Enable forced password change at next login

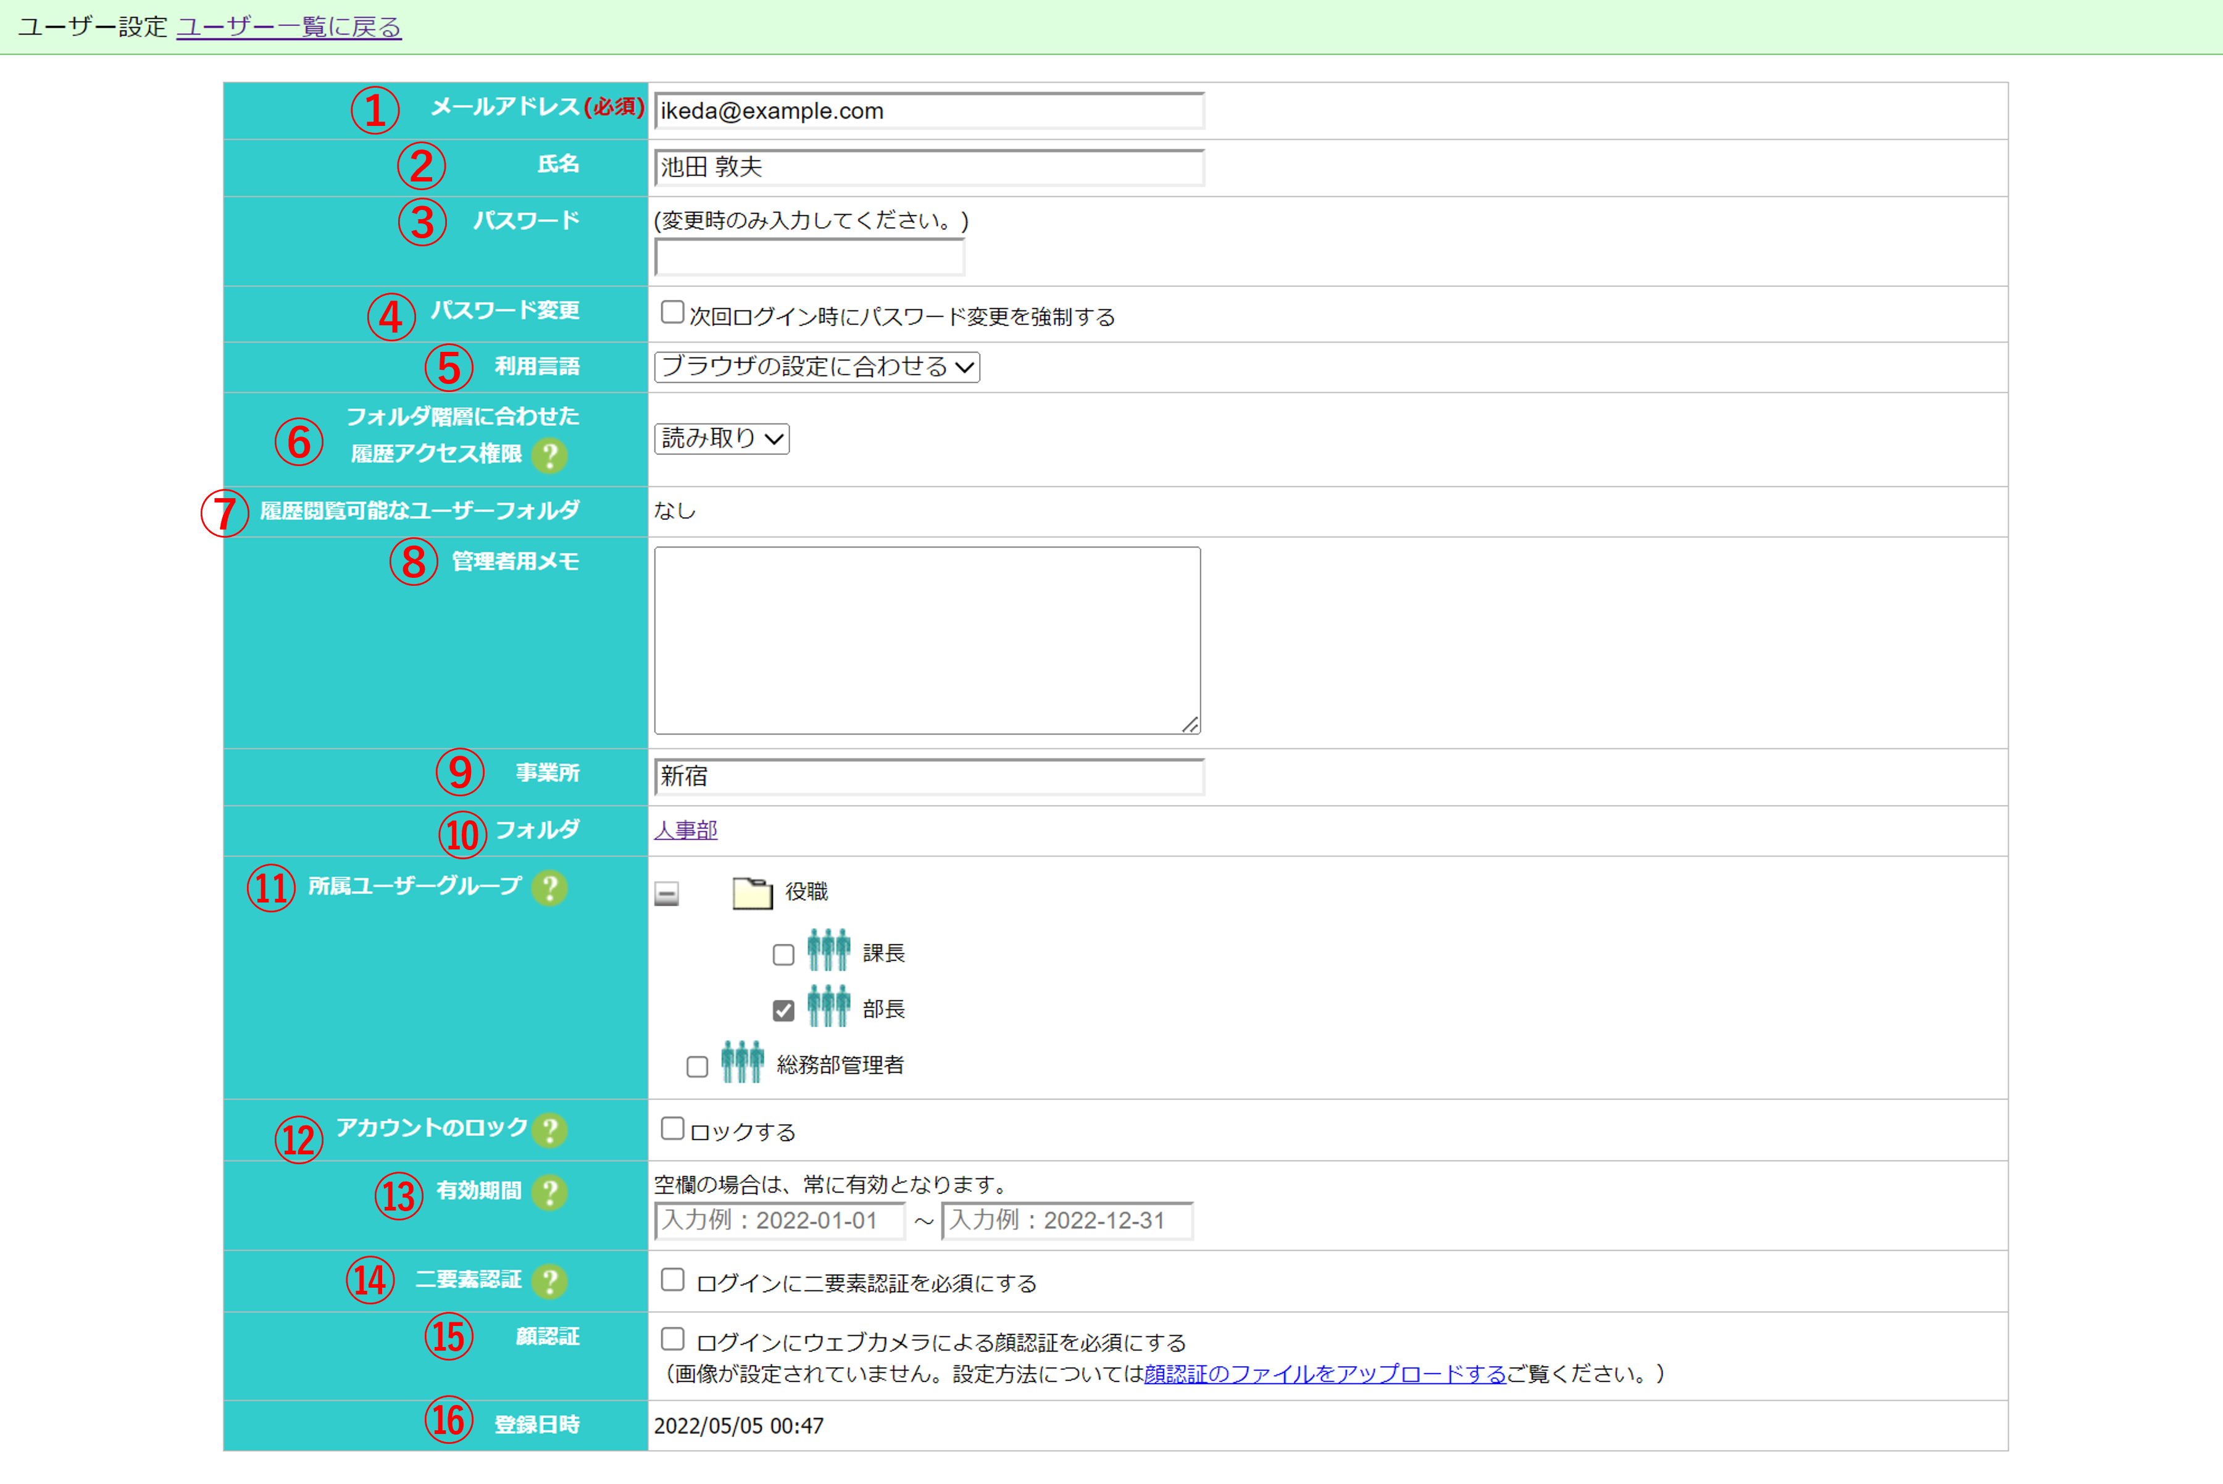672,312
